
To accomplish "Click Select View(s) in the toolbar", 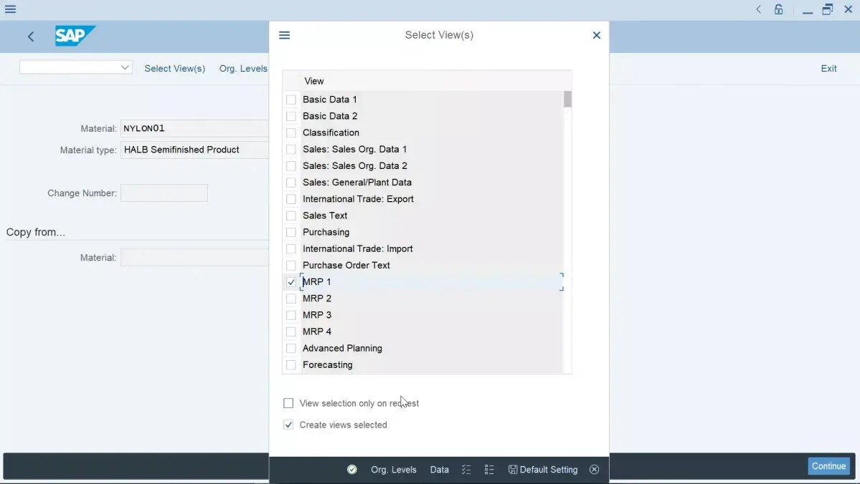I will tap(174, 69).
